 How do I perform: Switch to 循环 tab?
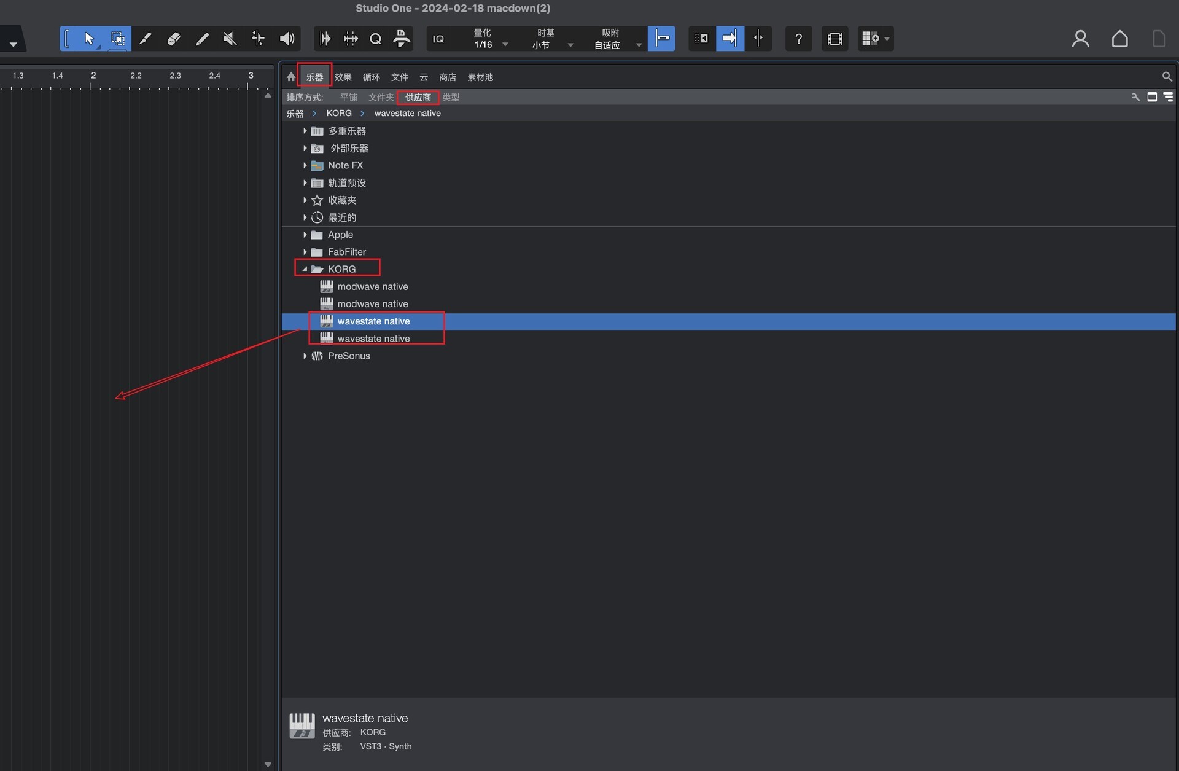tap(371, 77)
